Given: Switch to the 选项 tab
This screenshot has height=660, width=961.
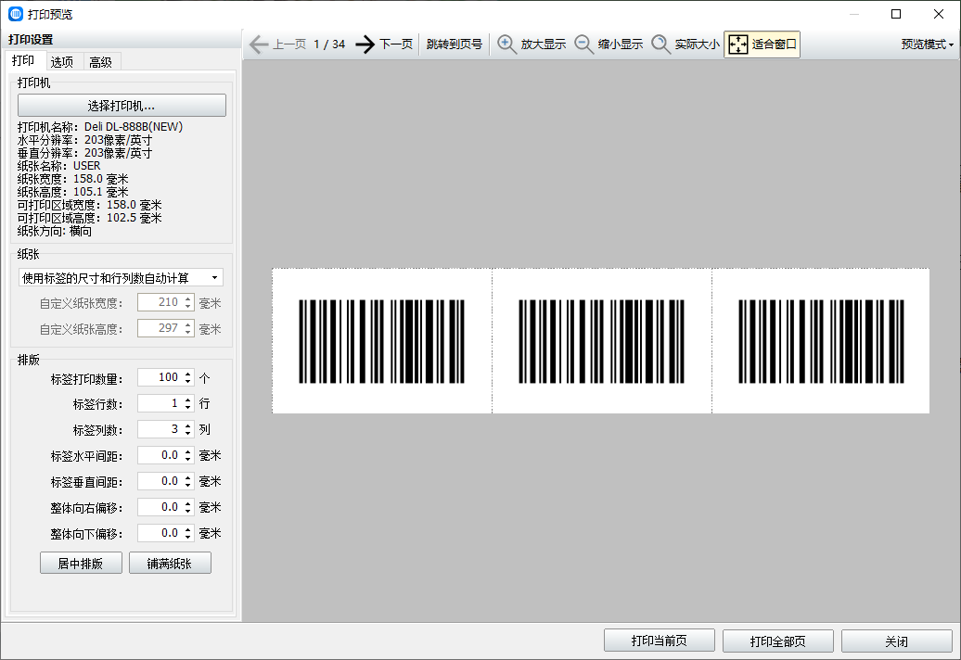Looking at the screenshot, I should [62, 62].
